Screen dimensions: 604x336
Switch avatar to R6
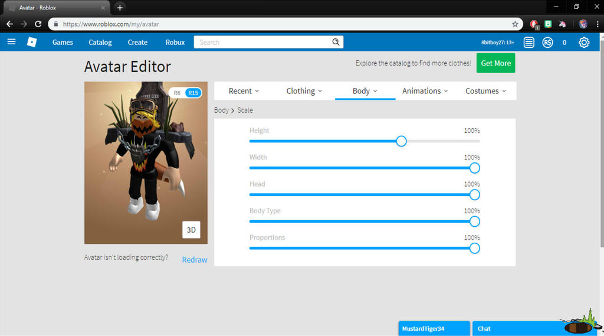pyautogui.click(x=177, y=93)
